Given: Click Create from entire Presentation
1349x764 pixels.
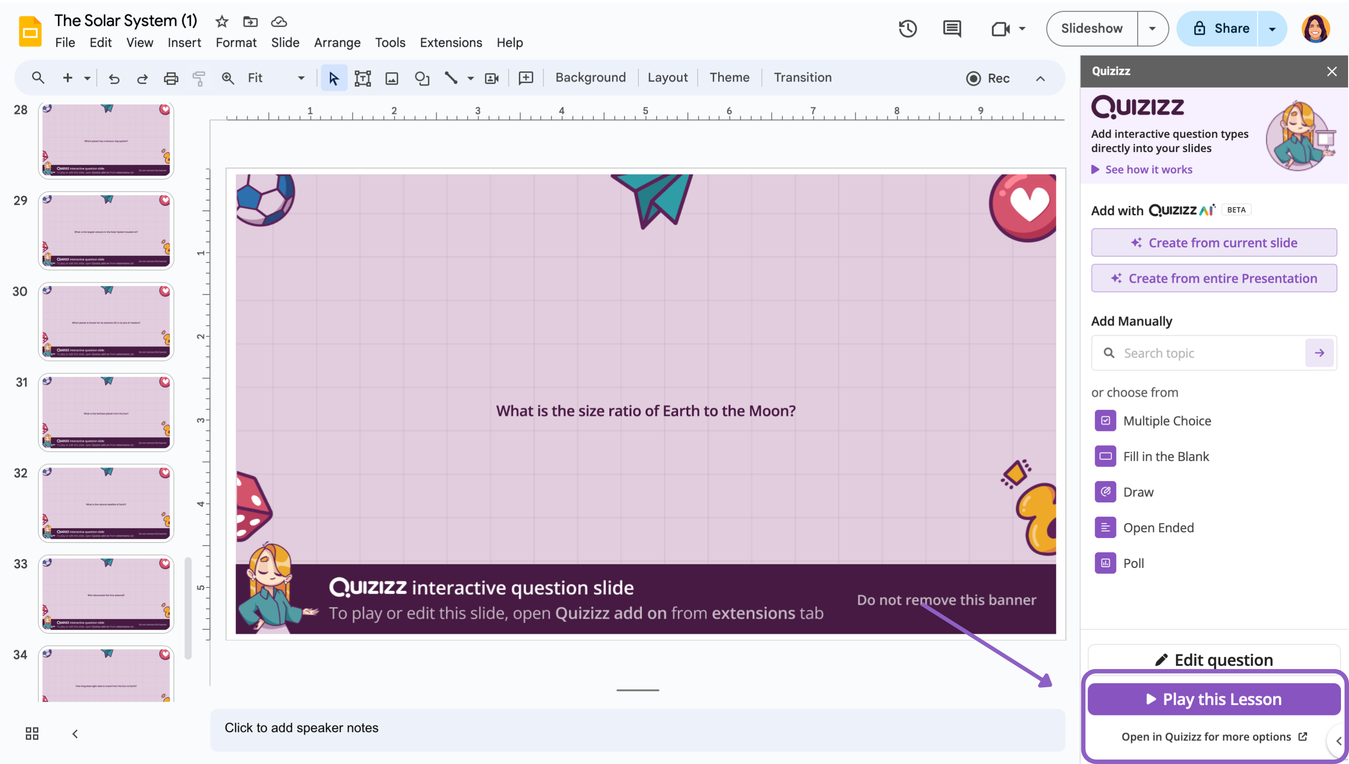Looking at the screenshot, I should click(x=1213, y=278).
